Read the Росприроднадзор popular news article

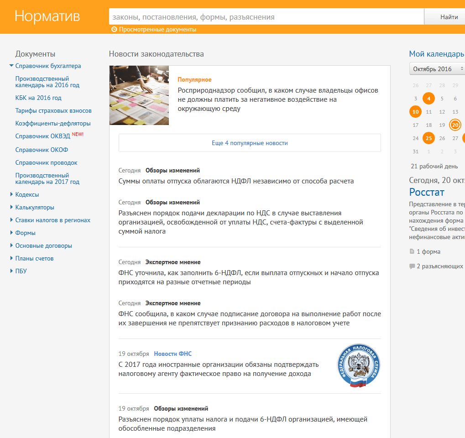coord(278,99)
